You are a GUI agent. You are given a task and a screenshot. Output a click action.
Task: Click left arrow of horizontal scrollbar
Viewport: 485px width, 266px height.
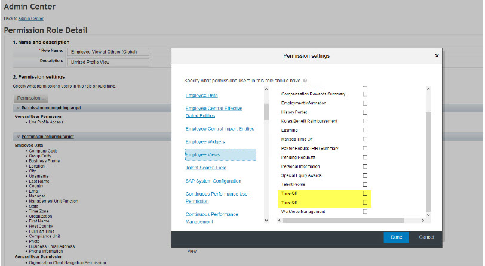click(280, 220)
